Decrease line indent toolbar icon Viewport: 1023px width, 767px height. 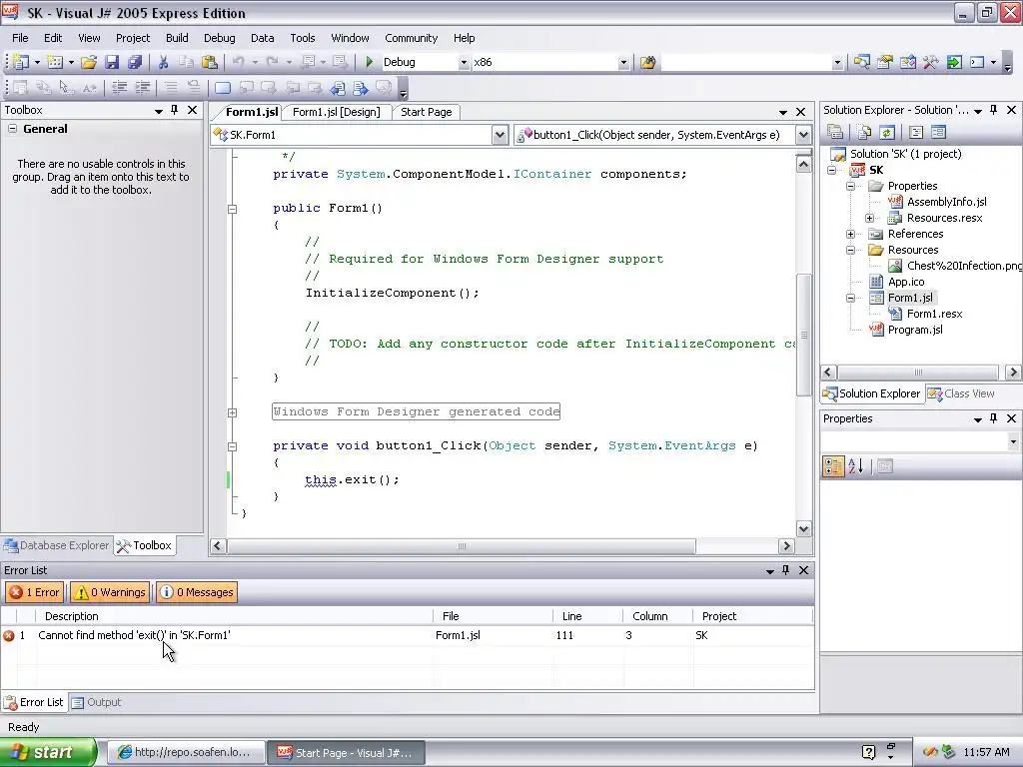(120, 88)
